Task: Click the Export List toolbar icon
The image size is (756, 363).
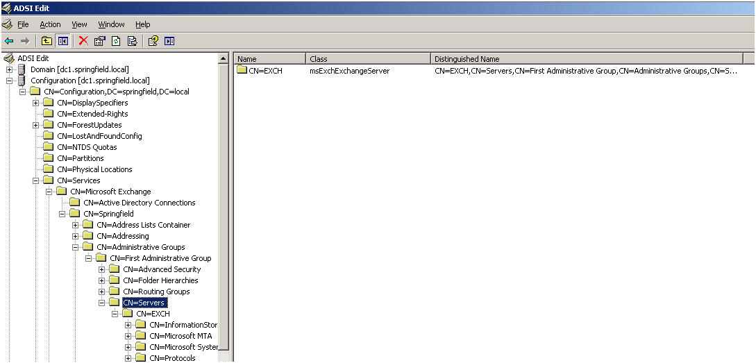Action: 132,42
